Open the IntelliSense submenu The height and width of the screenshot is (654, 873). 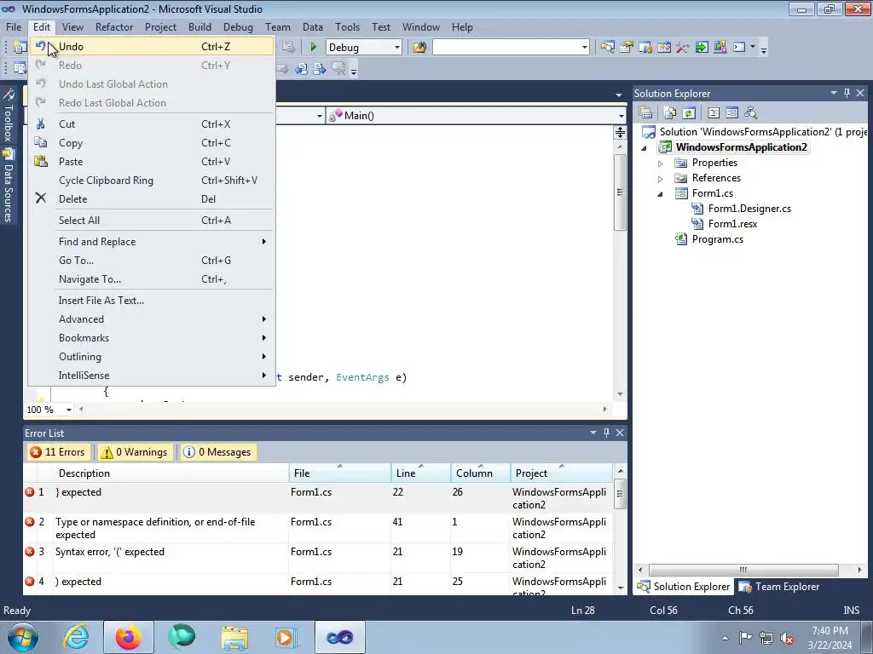[152, 376]
